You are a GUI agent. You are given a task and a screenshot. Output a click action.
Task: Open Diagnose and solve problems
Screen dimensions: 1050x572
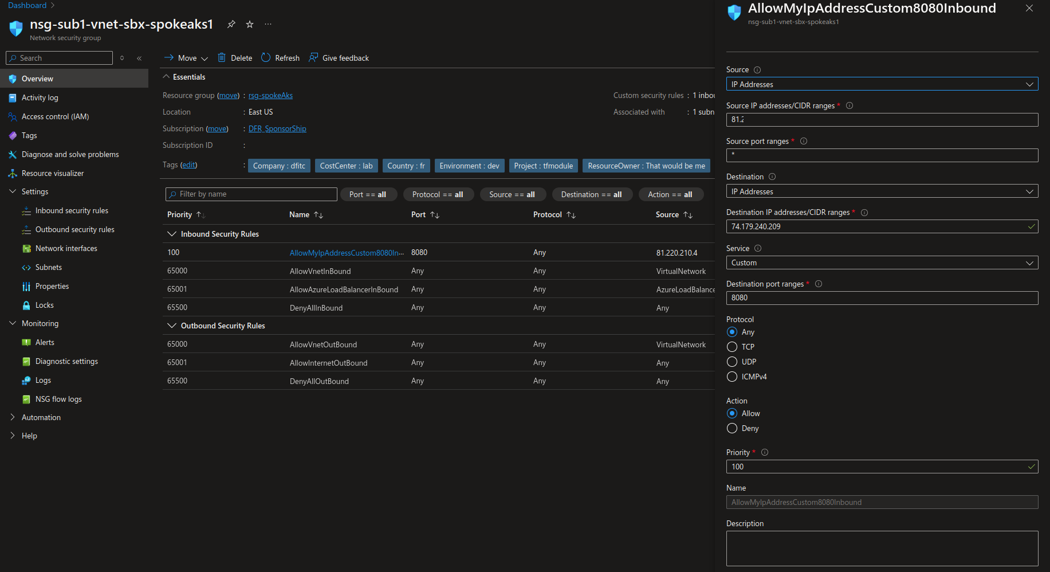point(70,154)
